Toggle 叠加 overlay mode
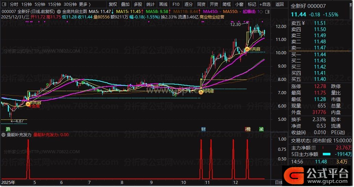 click(125, 4)
